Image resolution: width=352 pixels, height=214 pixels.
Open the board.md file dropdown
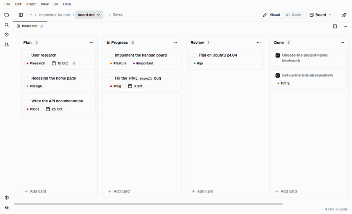point(89,15)
